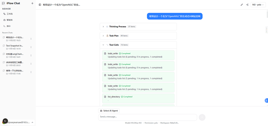This screenshot has height=126, width=268.
Task: Focus the Send a message input field
Action: (x=148, y=117)
